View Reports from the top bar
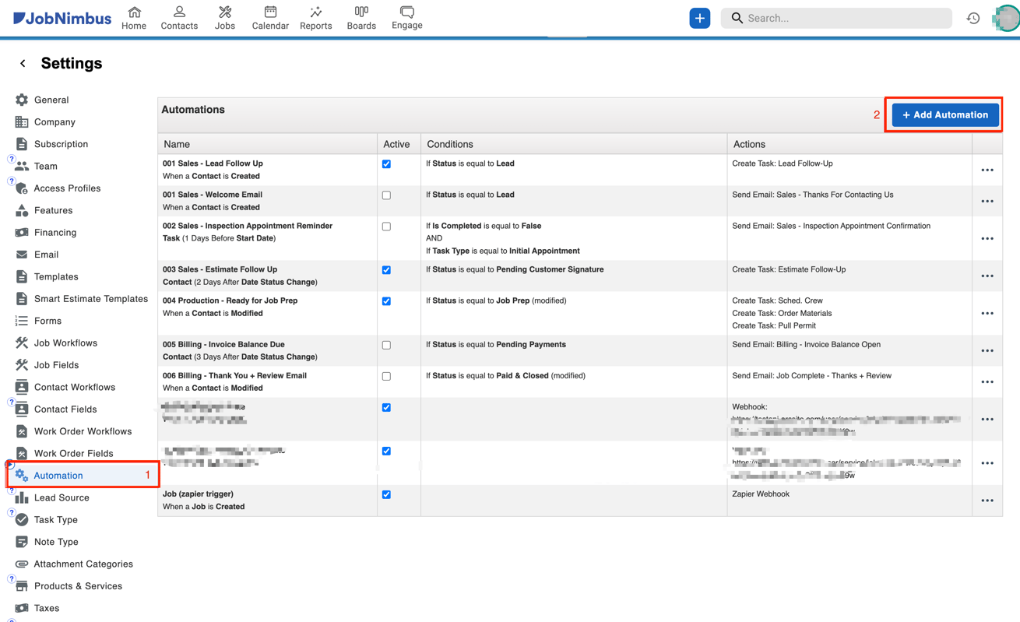This screenshot has width=1020, height=622. tap(315, 17)
